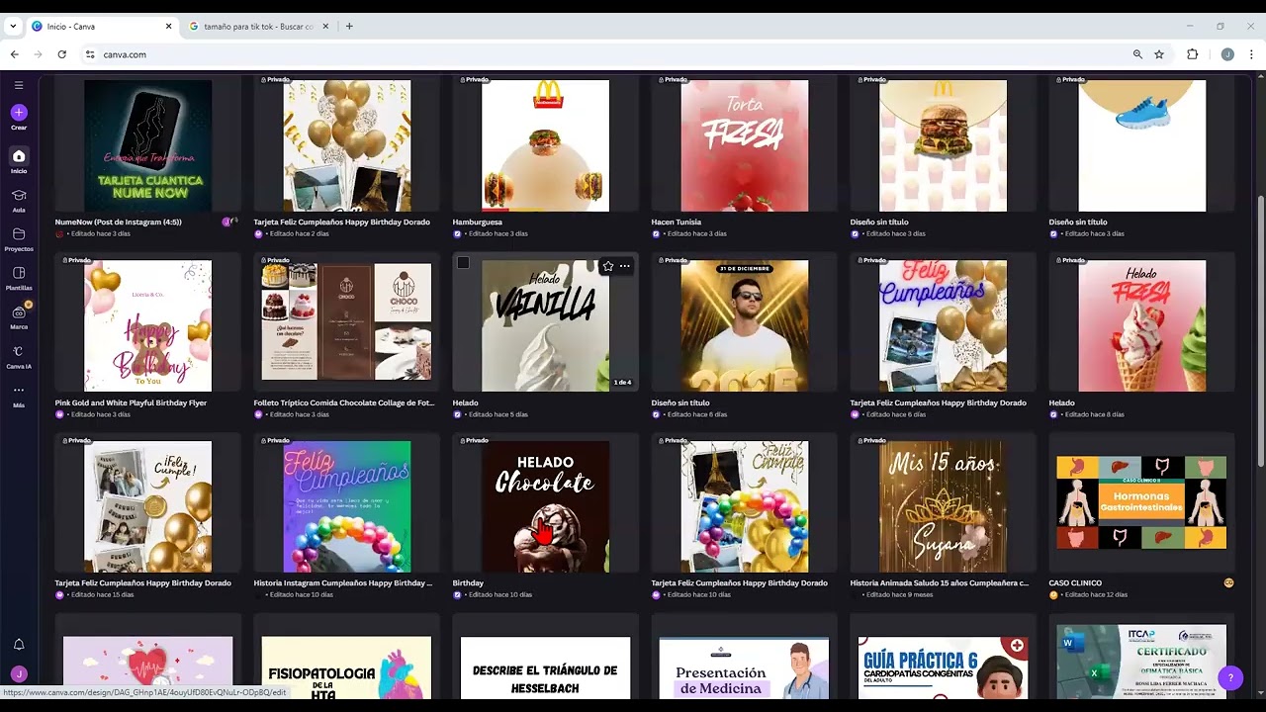Open Chrome three-dot menu
Viewport: 1266px width, 712px height.
coord(1252,54)
